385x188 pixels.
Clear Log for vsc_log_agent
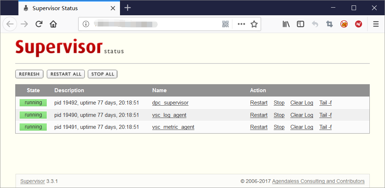302,115
